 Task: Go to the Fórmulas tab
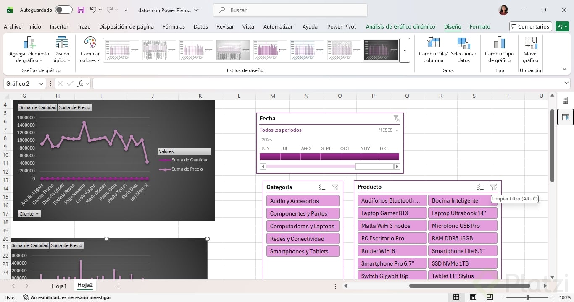coord(174,26)
